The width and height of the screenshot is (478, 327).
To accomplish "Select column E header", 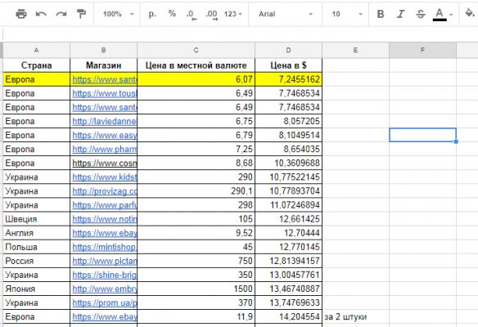I will [355, 50].
